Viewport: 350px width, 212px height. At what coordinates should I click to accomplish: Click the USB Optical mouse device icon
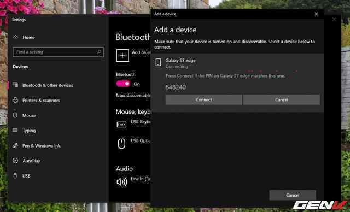(121, 143)
